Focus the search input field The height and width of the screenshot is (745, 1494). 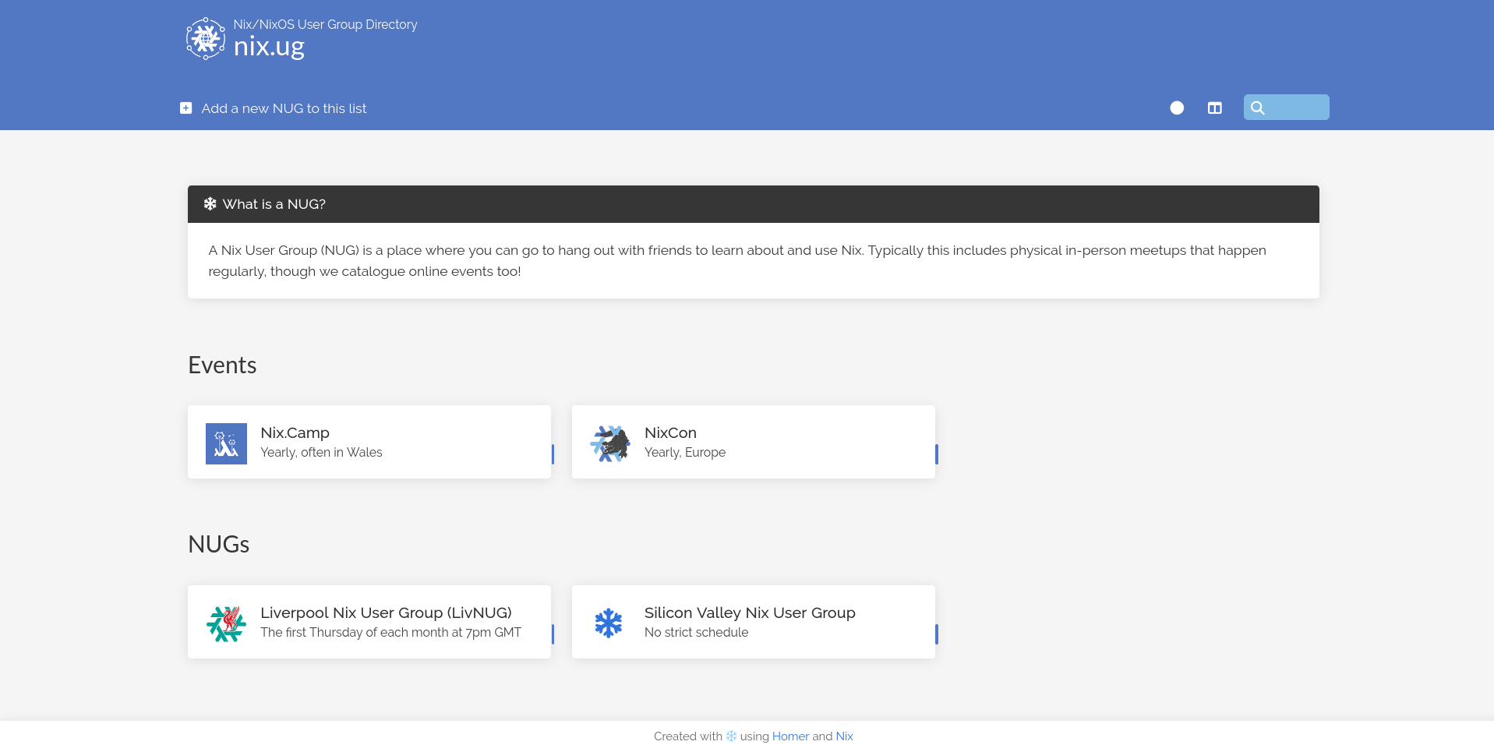point(1295,108)
